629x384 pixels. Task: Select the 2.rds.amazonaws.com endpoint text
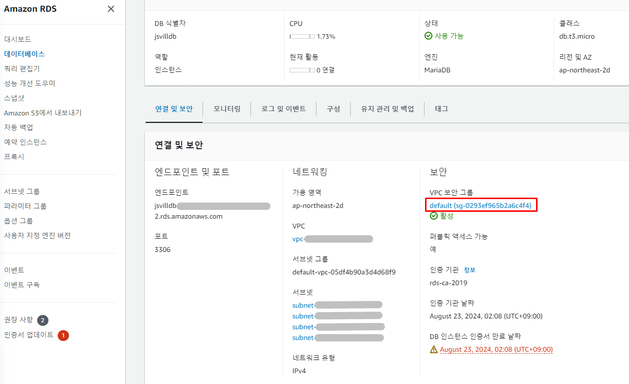click(x=188, y=216)
